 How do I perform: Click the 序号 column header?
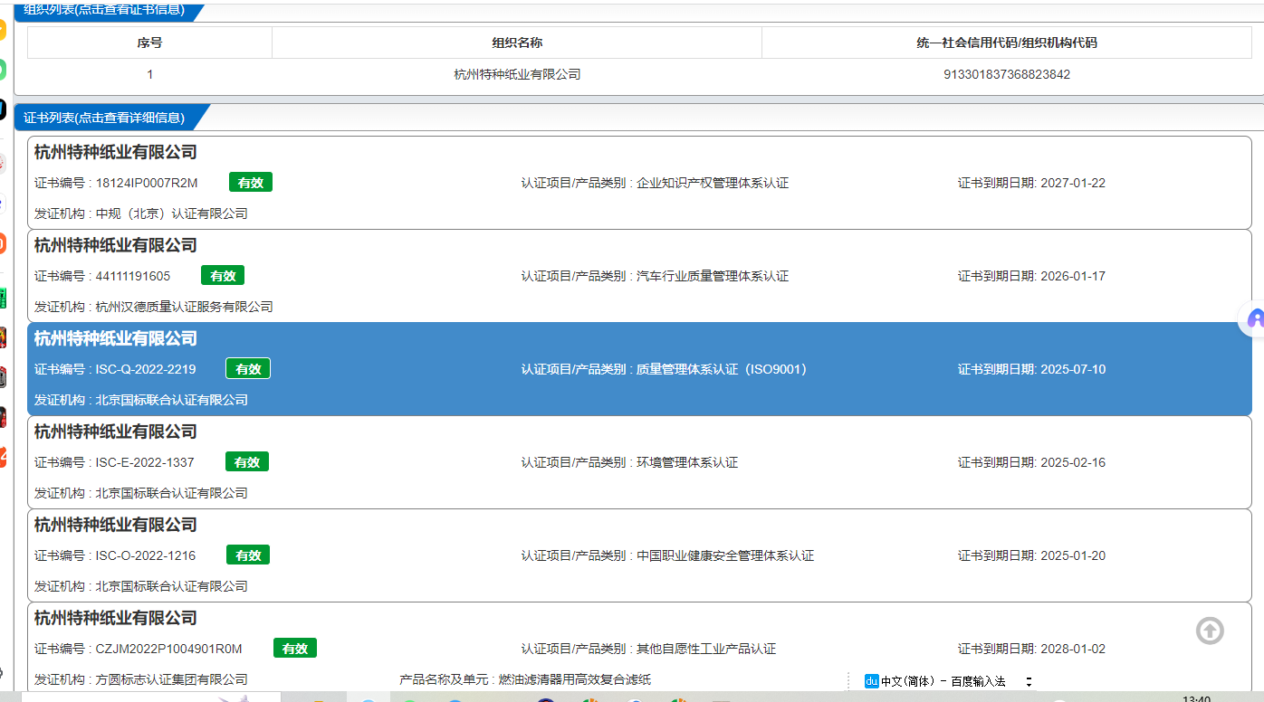(x=149, y=43)
